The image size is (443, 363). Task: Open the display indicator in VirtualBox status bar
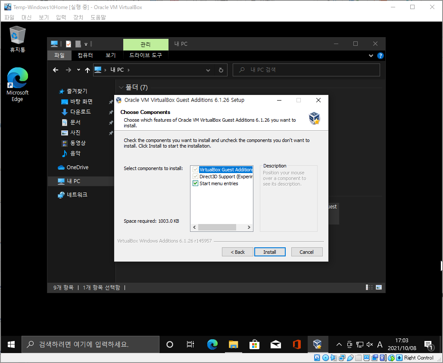[366, 358]
